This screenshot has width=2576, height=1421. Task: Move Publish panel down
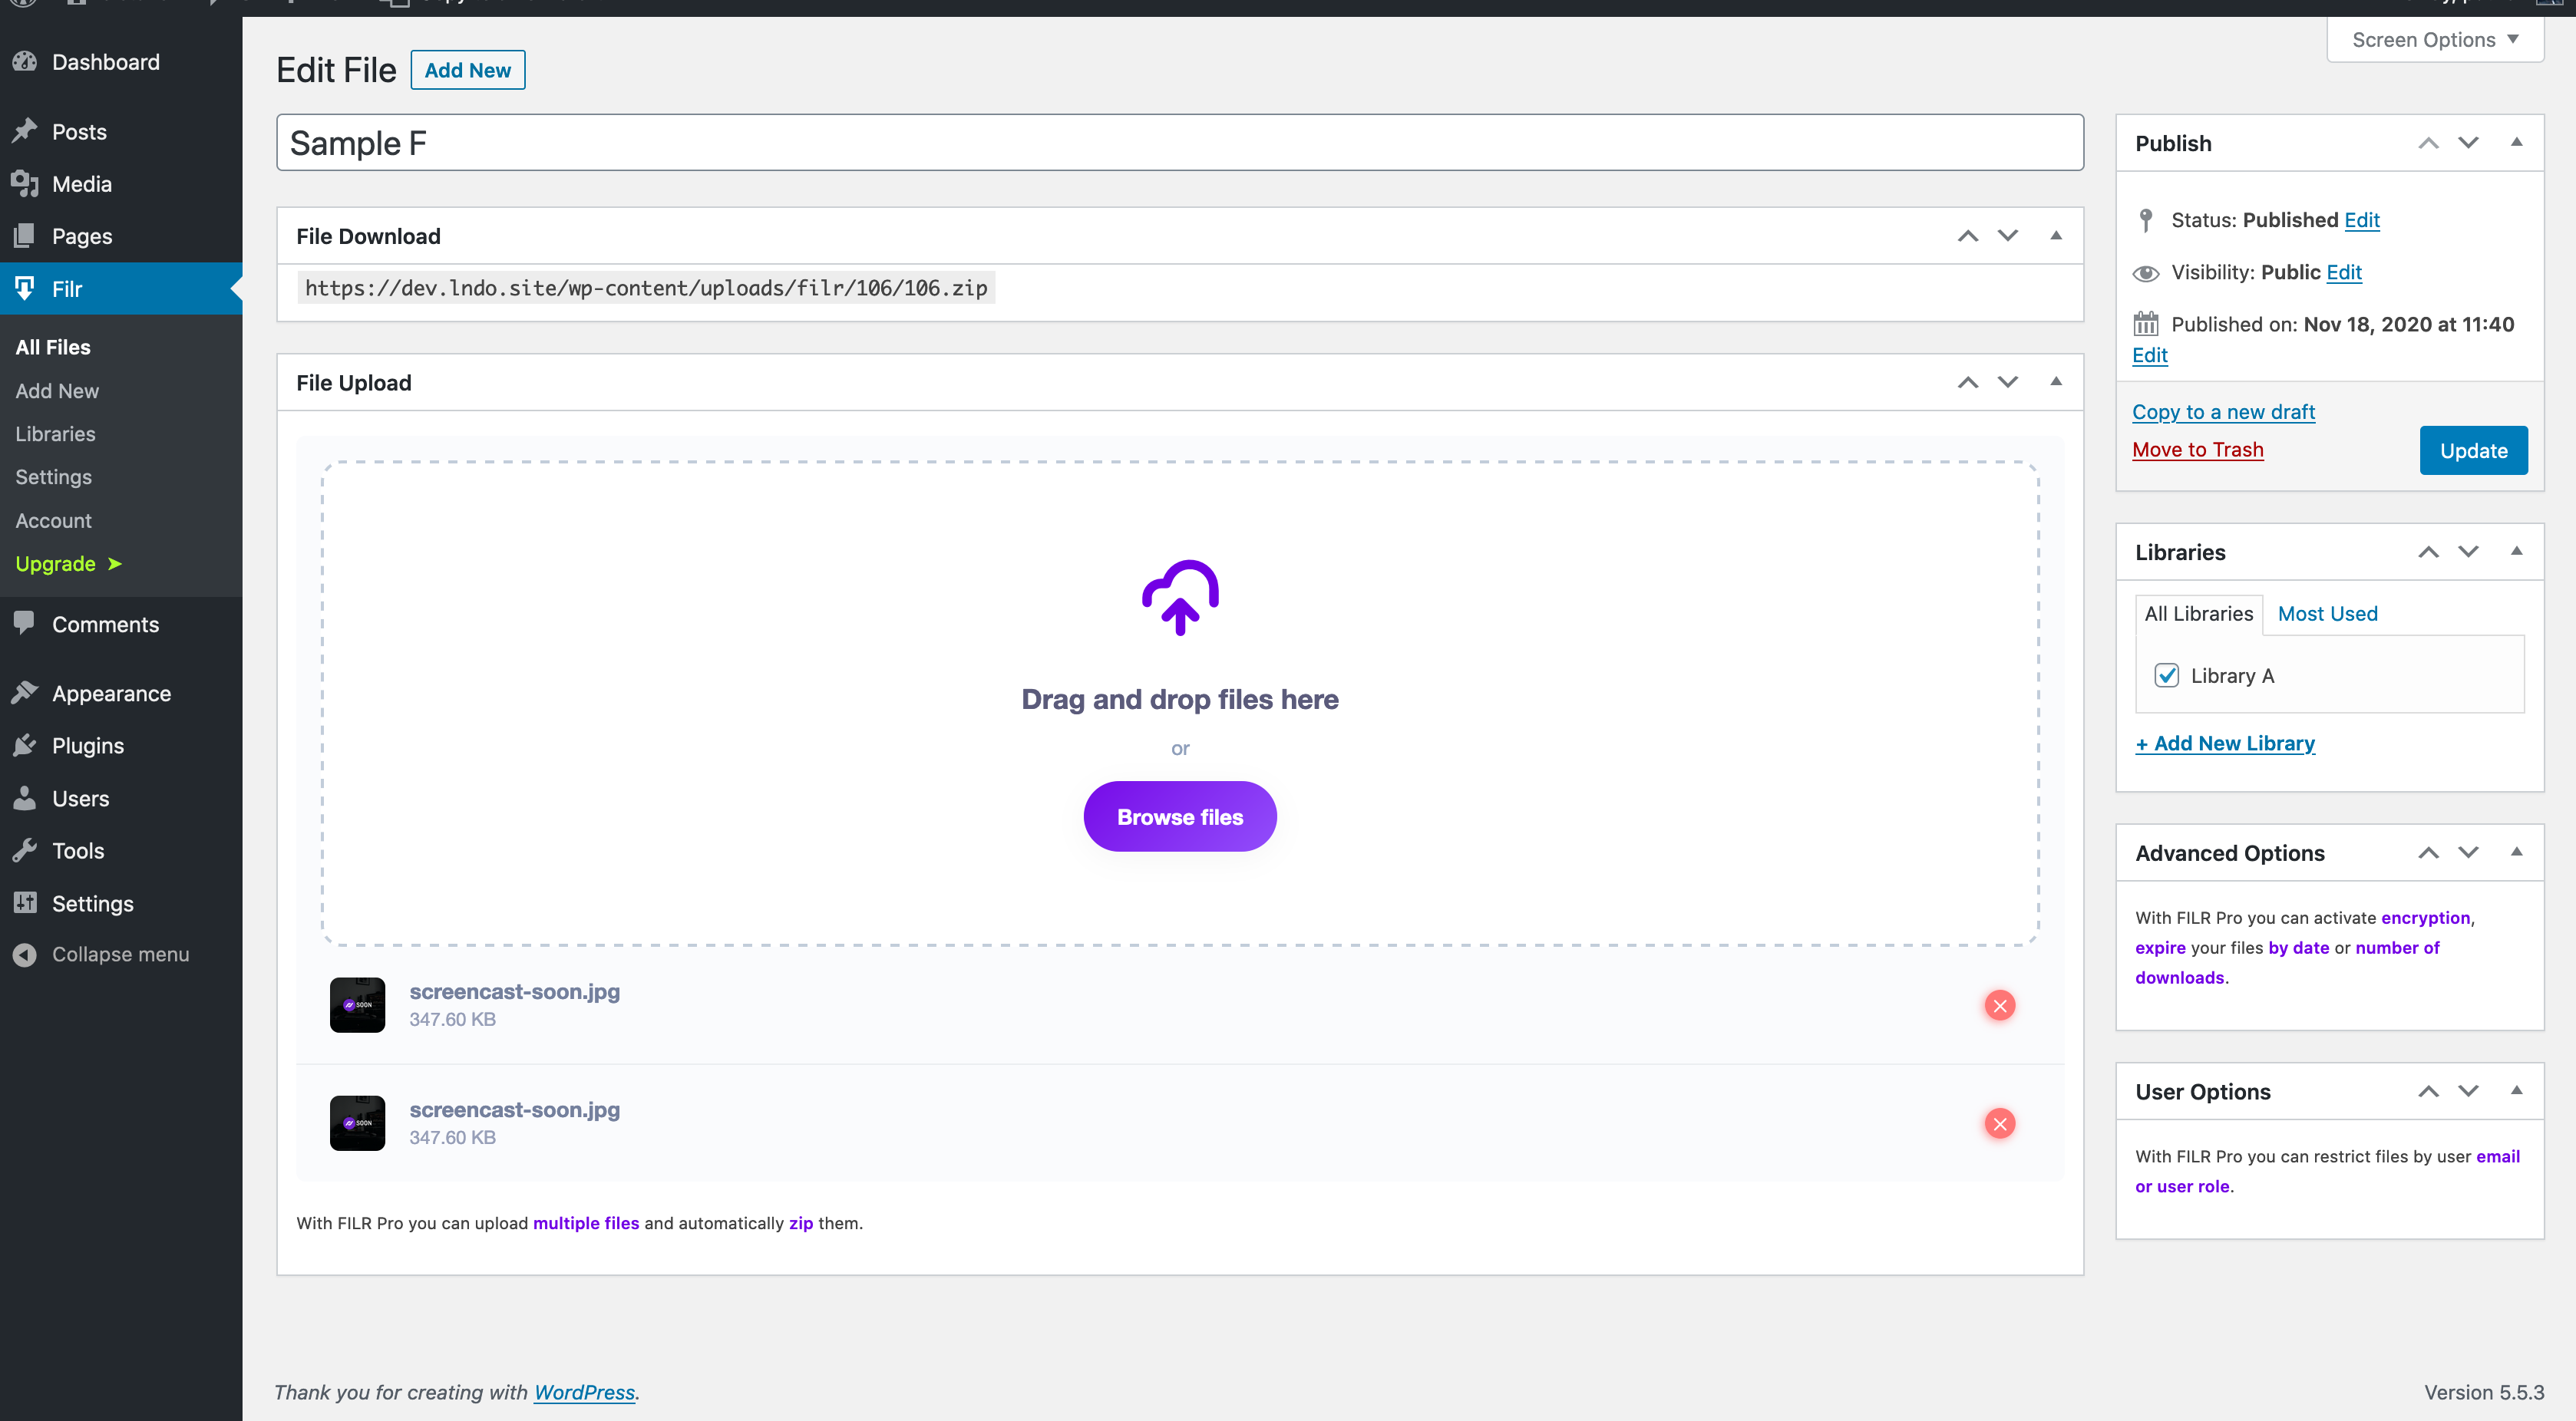click(2468, 143)
